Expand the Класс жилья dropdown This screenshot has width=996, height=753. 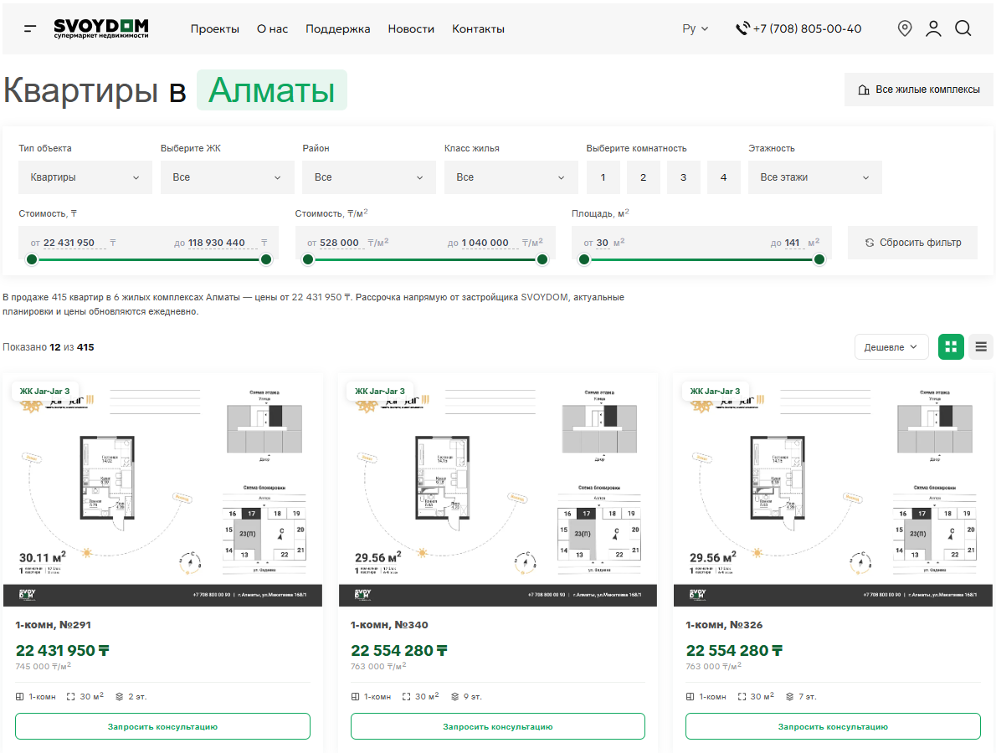tap(511, 177)
